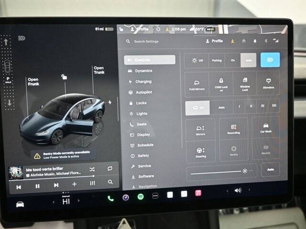306x229 pixels.
Task: Open the Software settings menu
Action: click(143, 177)
